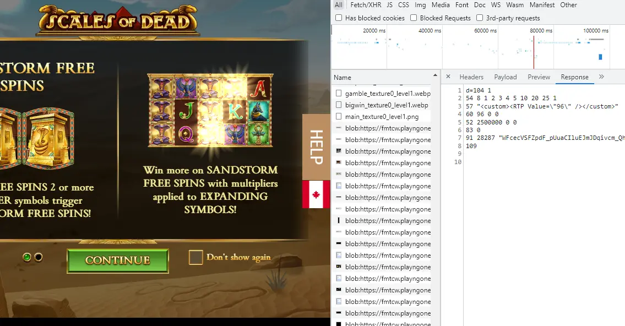Switch to the Payload tab
625x326 pixels.
point(506,77)
